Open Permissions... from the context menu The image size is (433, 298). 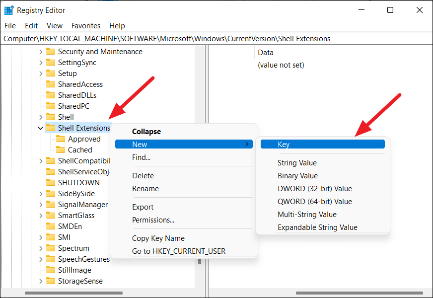[x=184, y=220]
